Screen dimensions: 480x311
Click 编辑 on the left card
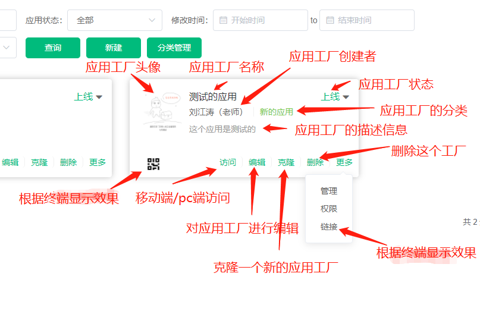(x=10, y=162)
